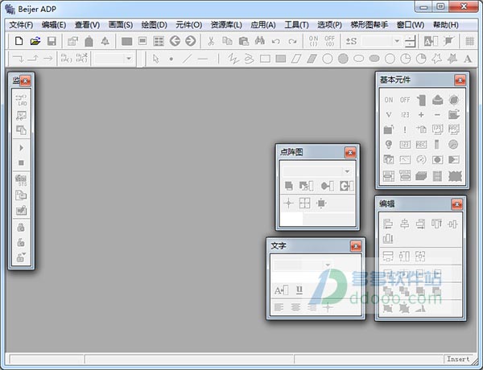Click the New file icon
This screenshot has width=483, height=370.
pyautogui.click(x=19, y=41)
